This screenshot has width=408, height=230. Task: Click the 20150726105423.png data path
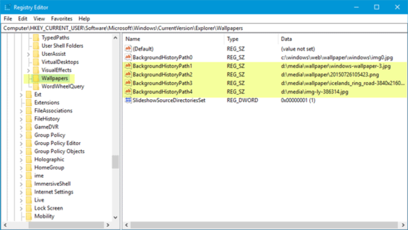click(330, 74)
